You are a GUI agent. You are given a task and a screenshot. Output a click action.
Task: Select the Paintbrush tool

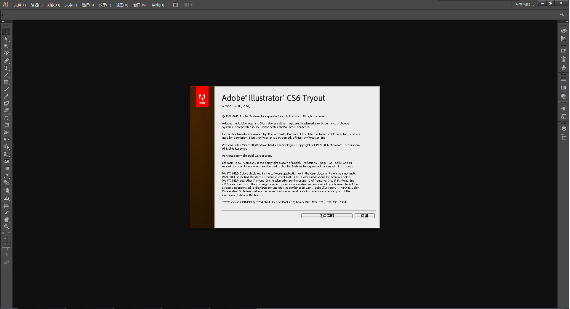[x=6, y=89]
